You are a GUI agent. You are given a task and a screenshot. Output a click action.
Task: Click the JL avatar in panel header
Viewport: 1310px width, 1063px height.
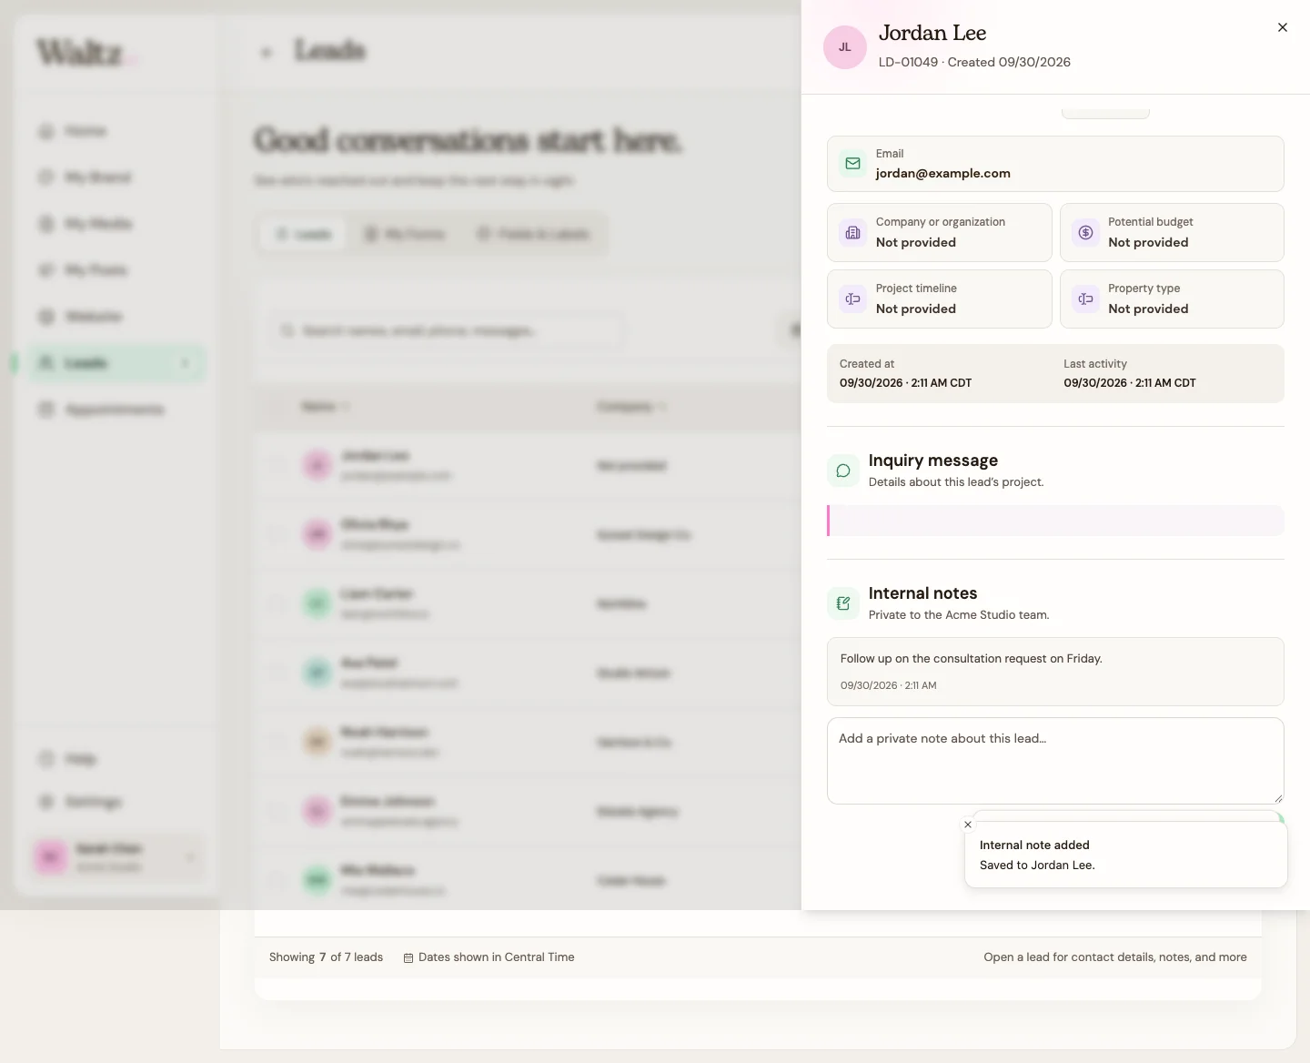point(845,47)
